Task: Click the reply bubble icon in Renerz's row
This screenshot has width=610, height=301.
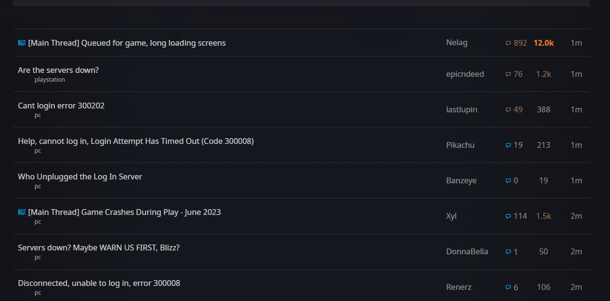Action: (508, 287)
